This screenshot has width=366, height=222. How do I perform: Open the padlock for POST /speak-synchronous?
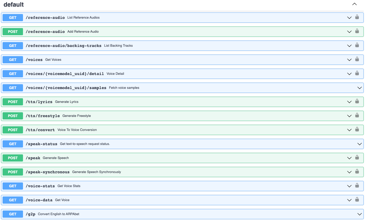point(357,172)
